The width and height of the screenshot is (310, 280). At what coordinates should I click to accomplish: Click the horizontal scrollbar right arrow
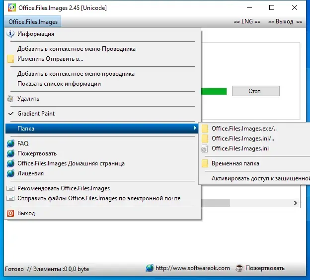point(296,203)
